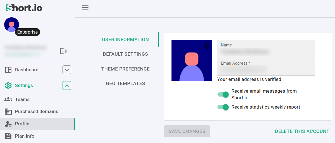The width and height of the screenshot is (335, 143).
Task: Click the Purchased domains building icon
Action: (8, 112)
